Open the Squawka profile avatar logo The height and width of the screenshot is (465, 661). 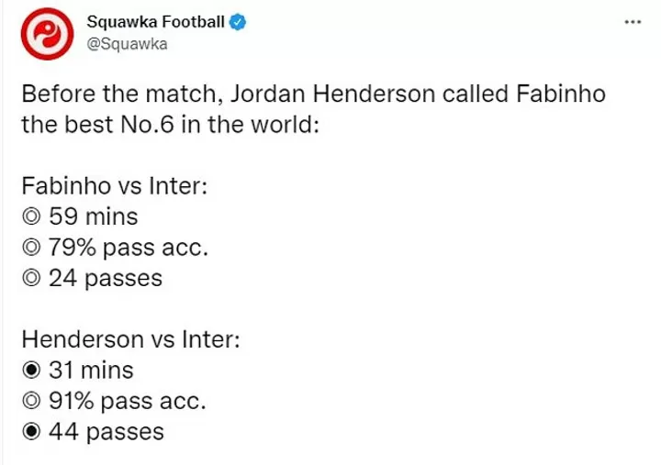click(41, 33)
